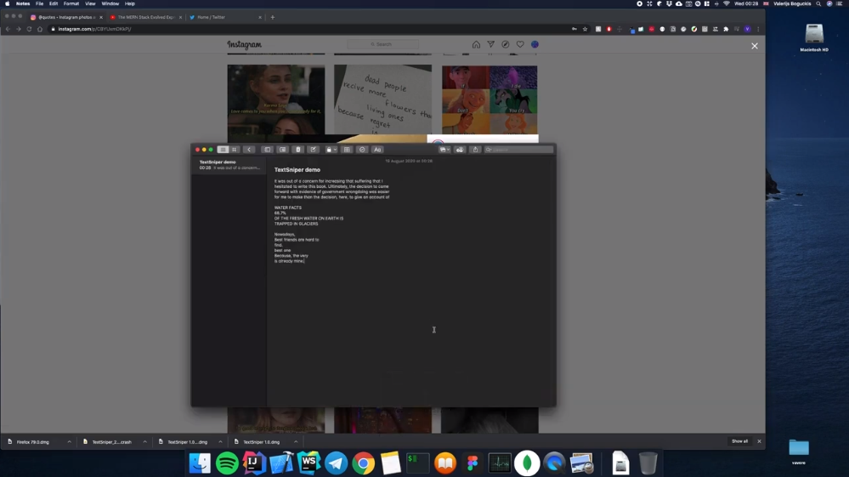
Task: Add people to this note
Action: [x=460, y=150]
